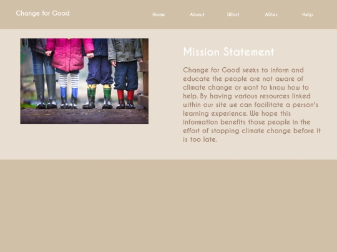This screenshot has width=337, height=252.
Task: Click the gray-green jacket in photo
Action: pyautogui.click(x=125, y=50)
